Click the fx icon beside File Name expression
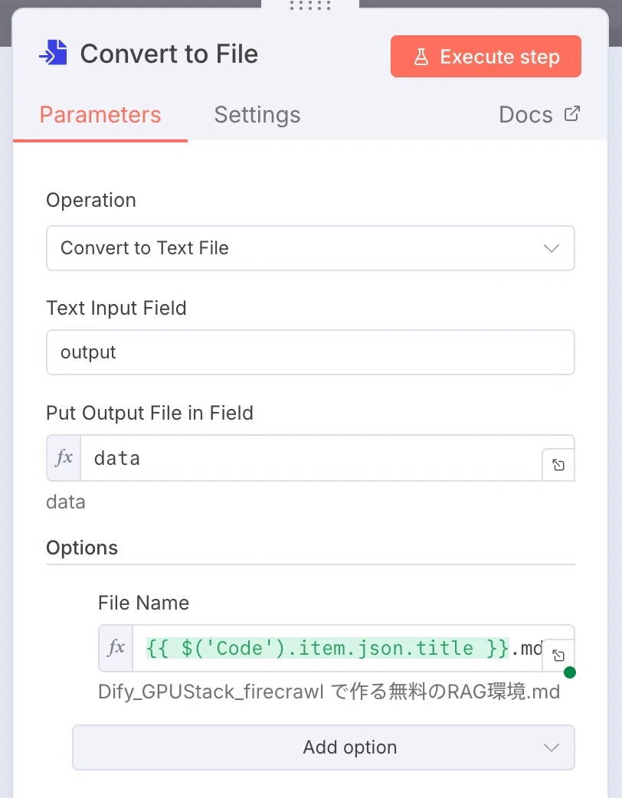 (x=116, y=648)
